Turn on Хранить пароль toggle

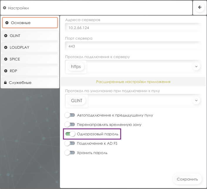(x=70, y=153)
